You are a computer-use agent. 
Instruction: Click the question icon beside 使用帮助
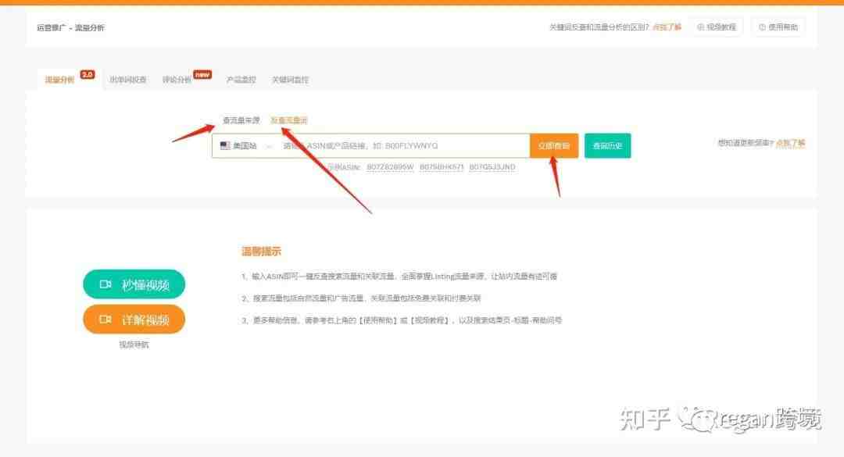tap(762, 27)
